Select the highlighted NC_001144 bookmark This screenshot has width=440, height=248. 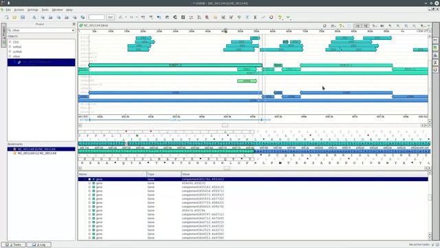(x=41, y=149)
